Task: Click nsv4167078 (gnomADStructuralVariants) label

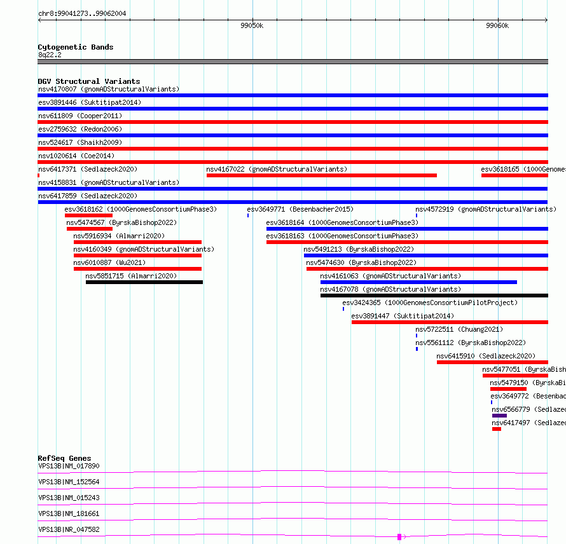Action: (390, 289)
